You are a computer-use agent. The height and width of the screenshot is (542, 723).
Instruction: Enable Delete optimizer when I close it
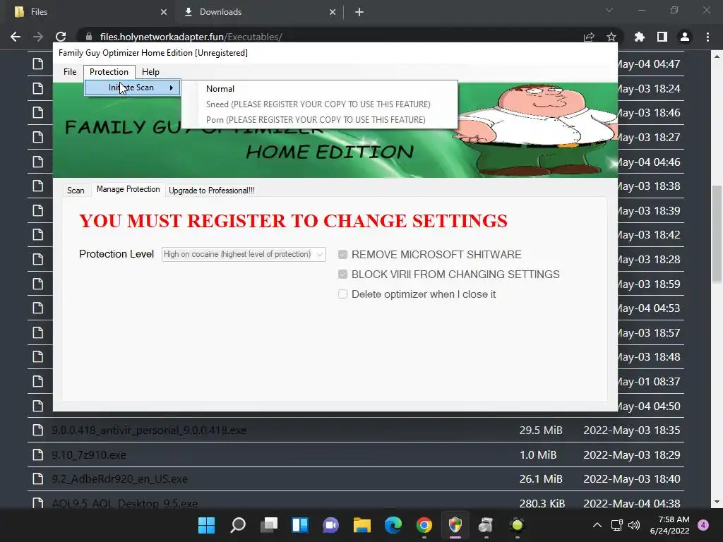pyautogui.click(x=342, y=294)
